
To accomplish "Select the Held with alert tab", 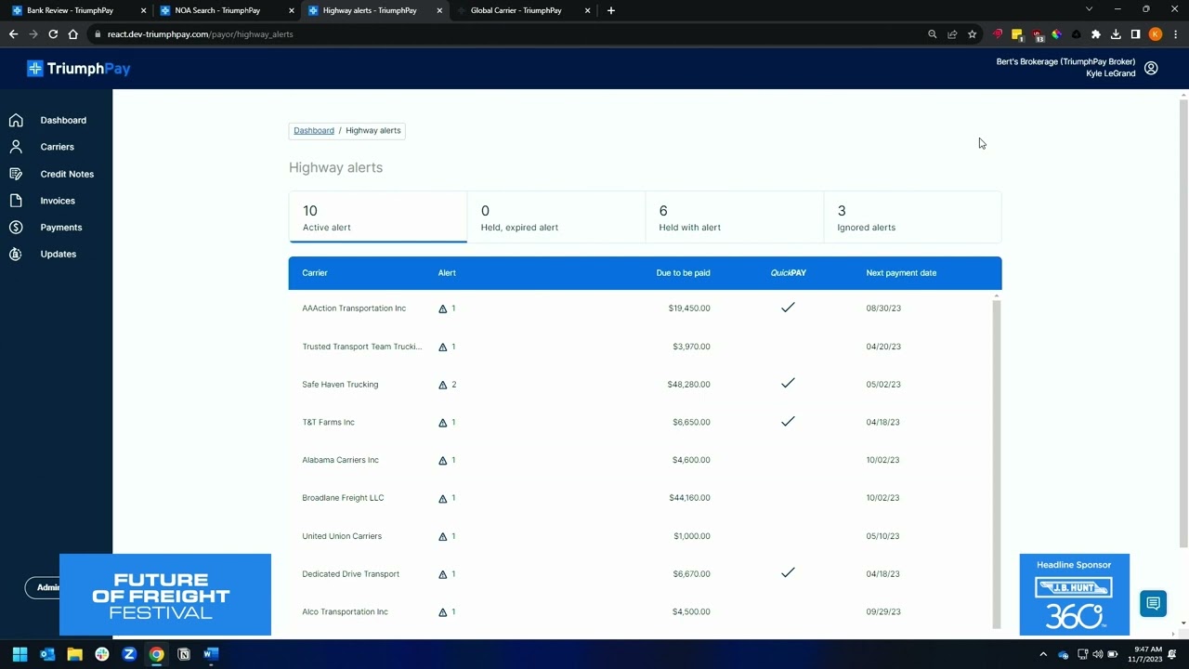I will coord(735,217).
